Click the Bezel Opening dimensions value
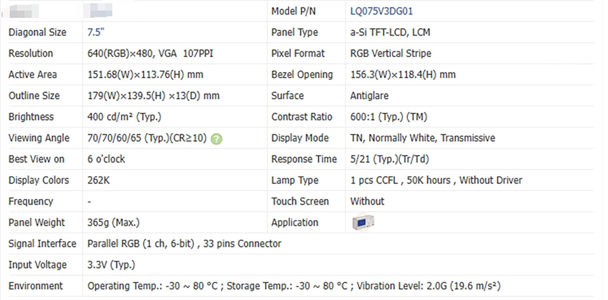Image resolution: width=608 pixels, height=300 pixels. coord(403,75)
